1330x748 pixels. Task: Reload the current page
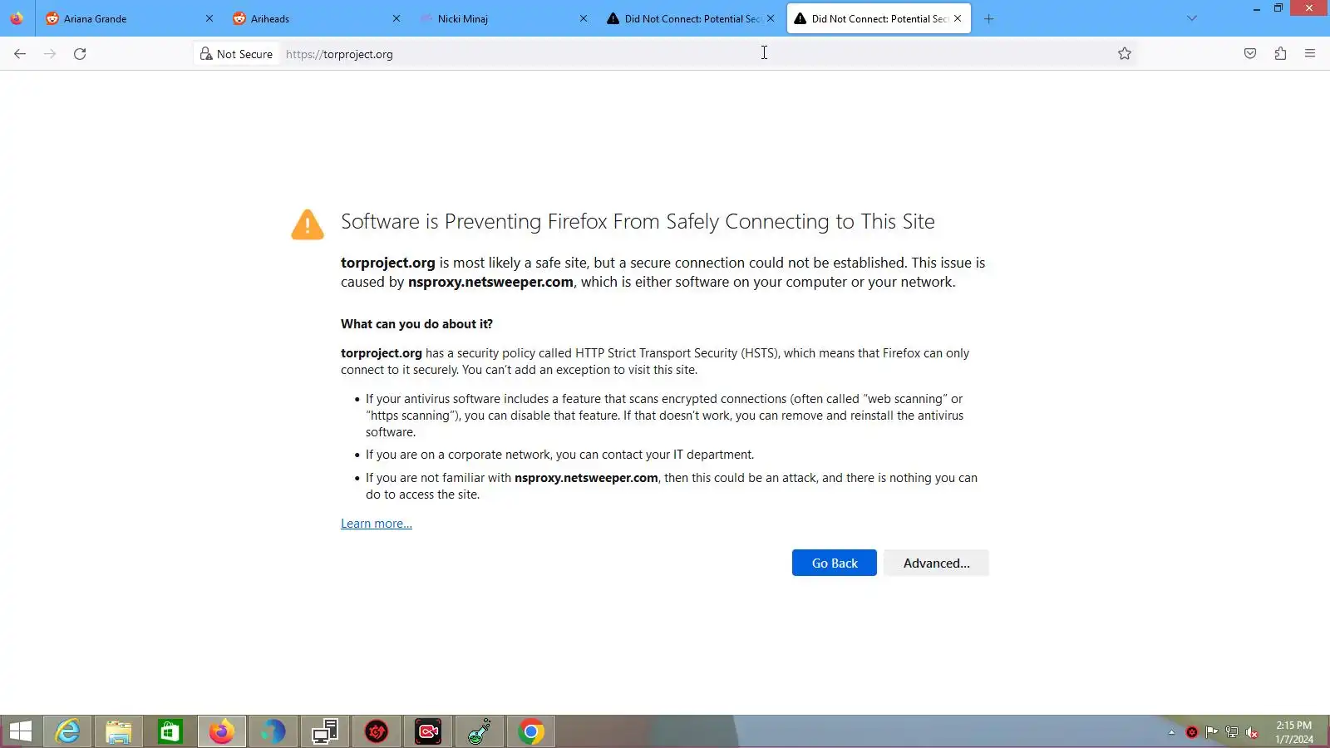[80, 54]
